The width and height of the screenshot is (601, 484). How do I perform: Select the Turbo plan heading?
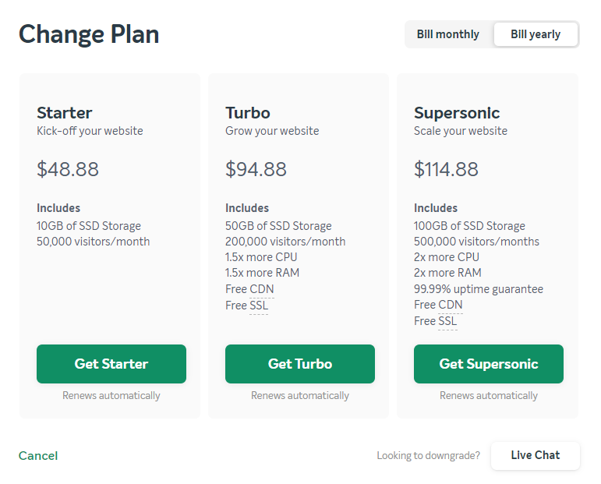pos(248,113)
